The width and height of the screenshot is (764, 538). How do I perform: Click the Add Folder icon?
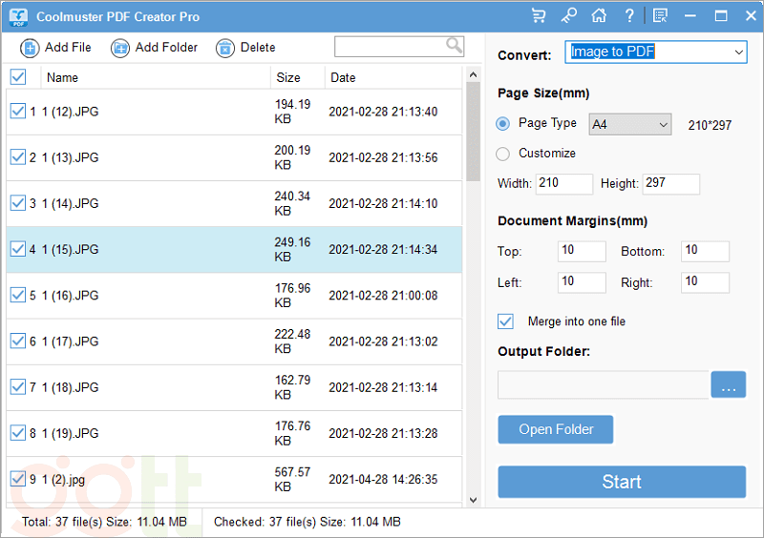[120, 48]
